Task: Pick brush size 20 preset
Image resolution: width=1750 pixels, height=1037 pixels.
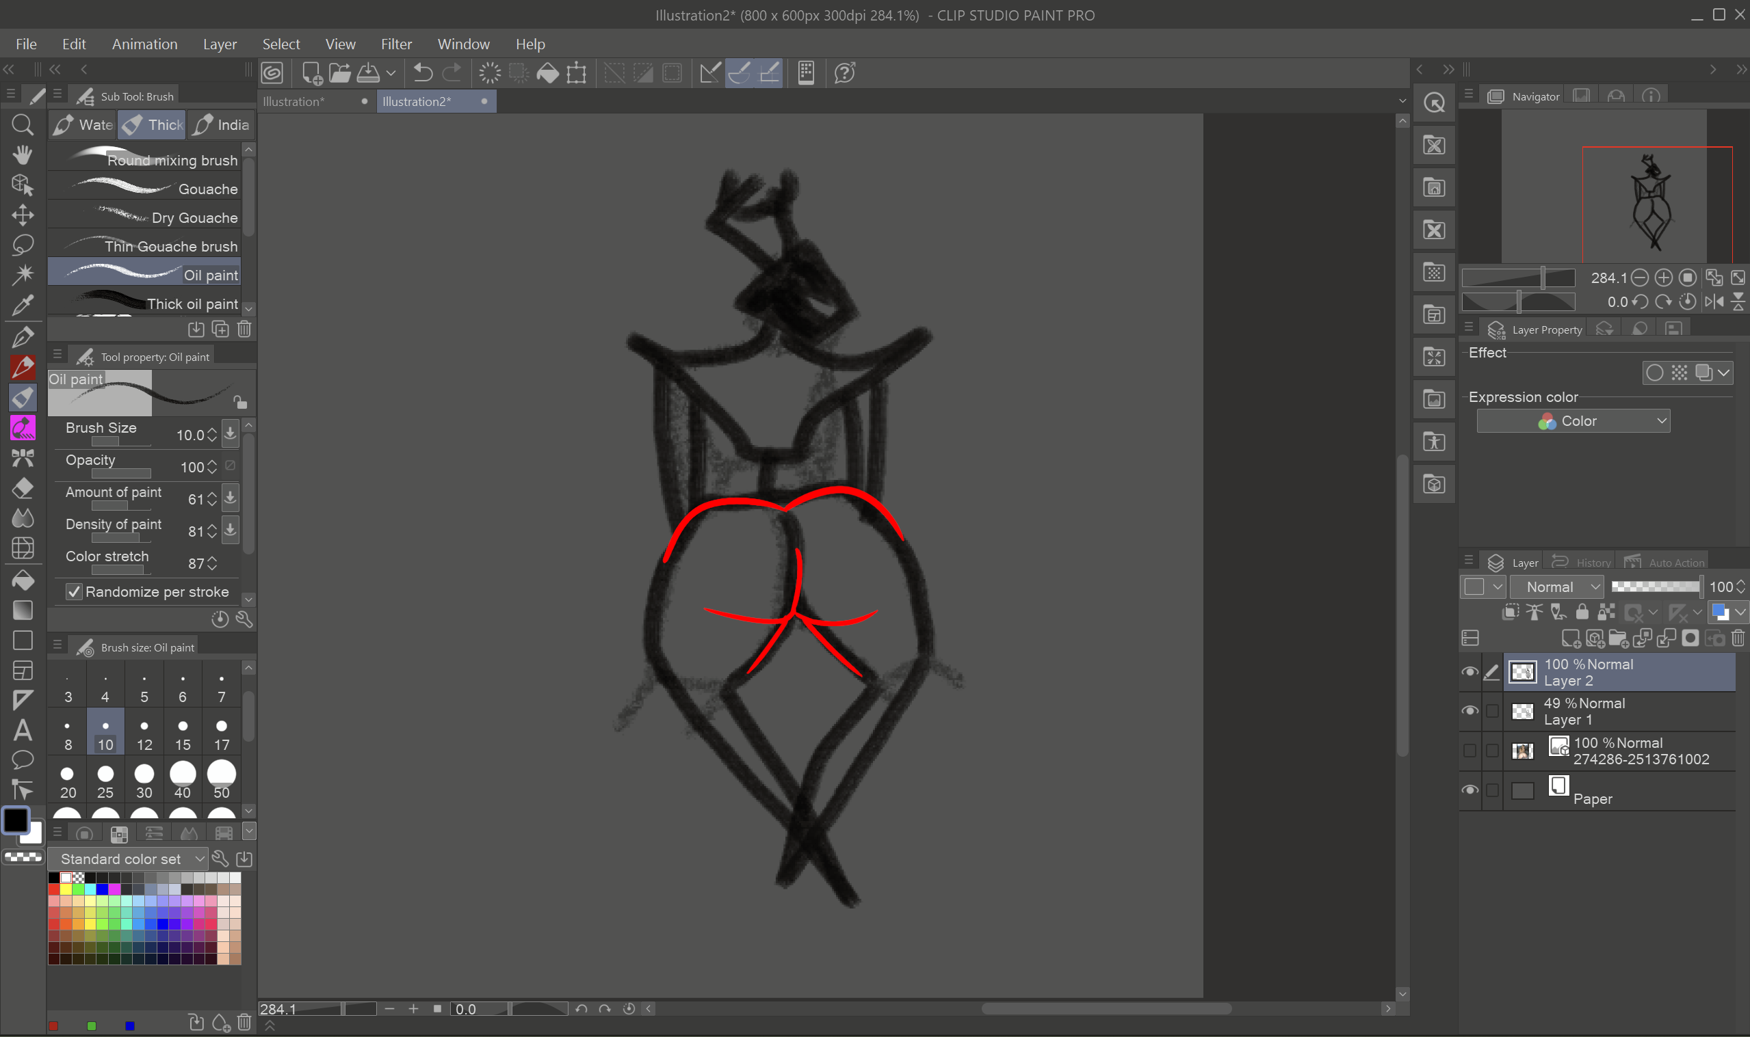Action: pyautogui.click(x=68, y=781)
